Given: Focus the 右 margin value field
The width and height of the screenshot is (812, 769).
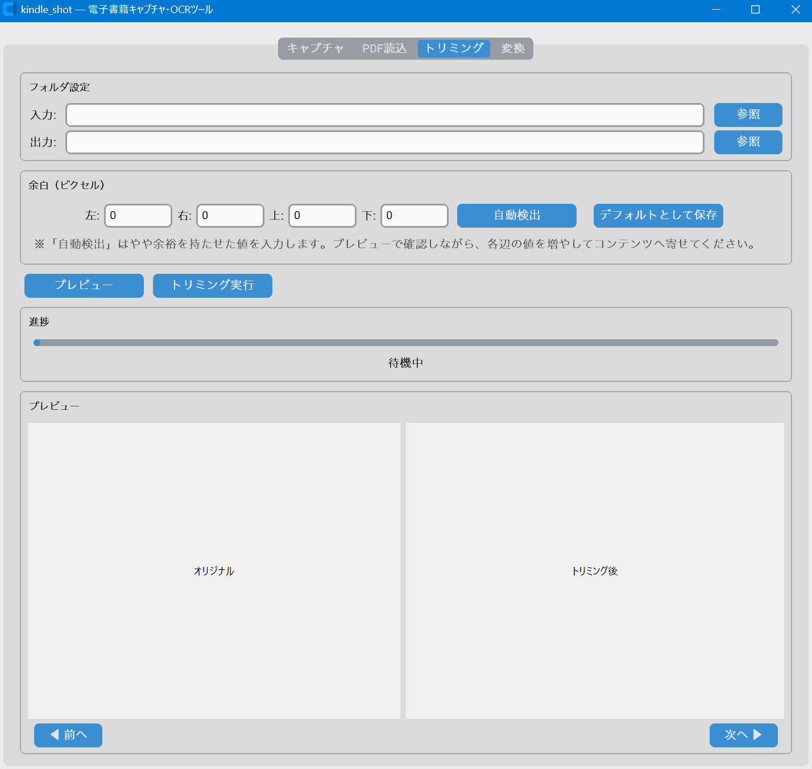Looking at the screenshot, I should 230,216.
